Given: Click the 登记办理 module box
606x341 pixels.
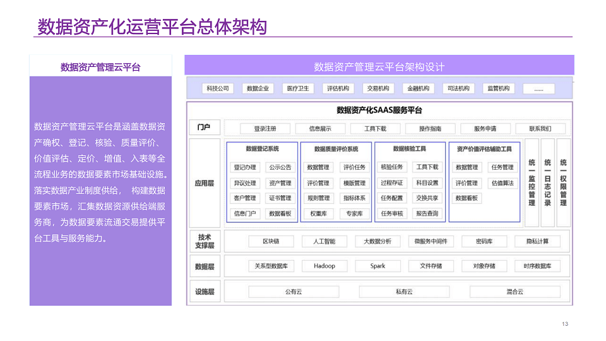Looking at the screenshot, I should click(245, 167).
